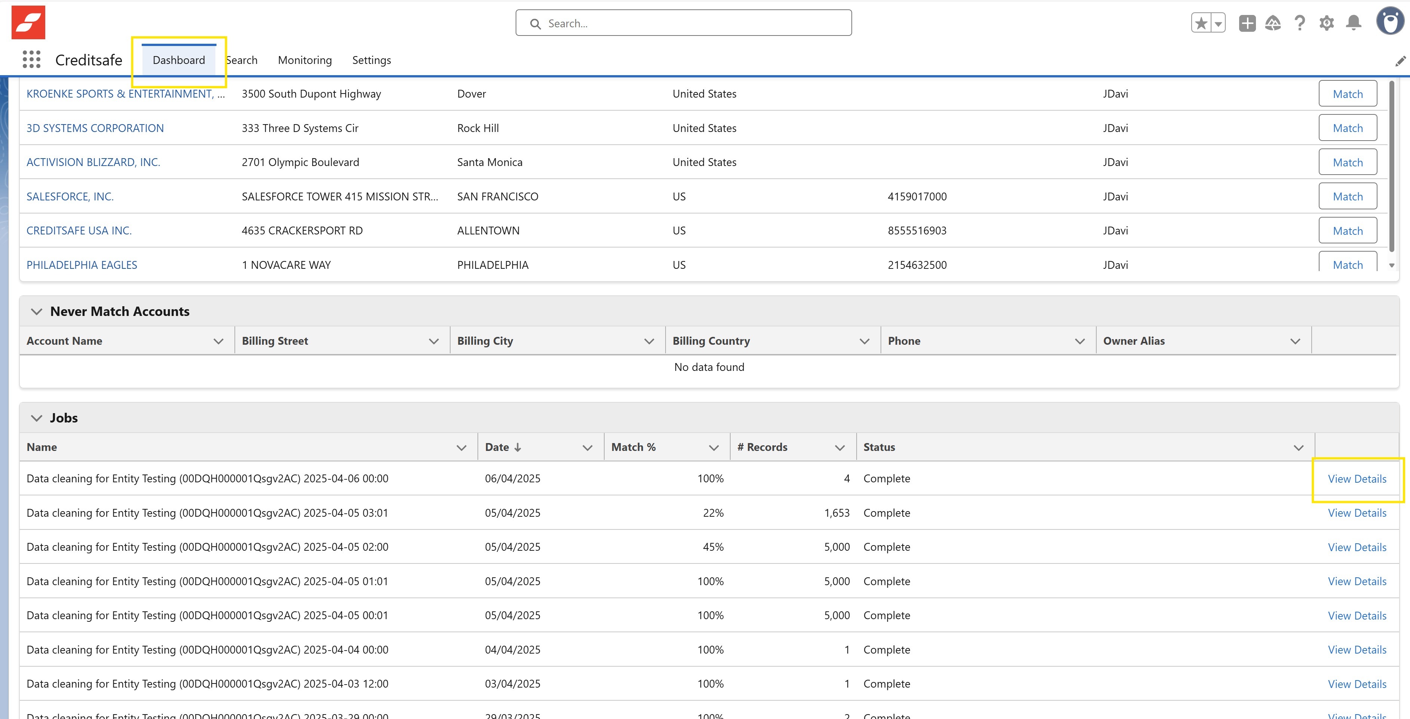Open the App Launcher grid icon

(31, 60)
